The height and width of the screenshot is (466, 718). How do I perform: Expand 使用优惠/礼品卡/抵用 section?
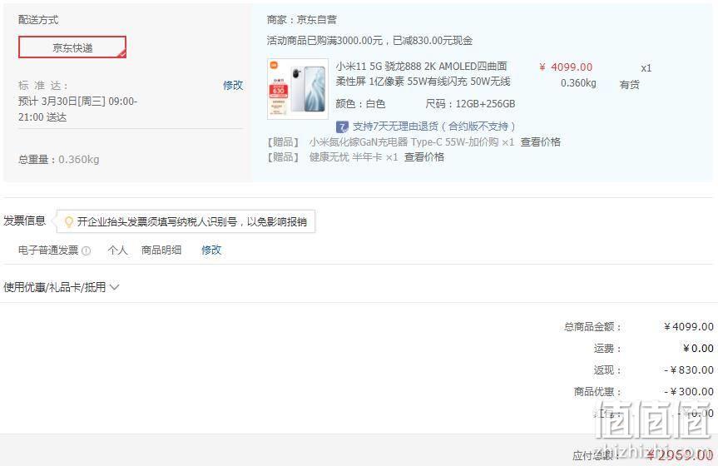click(x=62, y=287)
